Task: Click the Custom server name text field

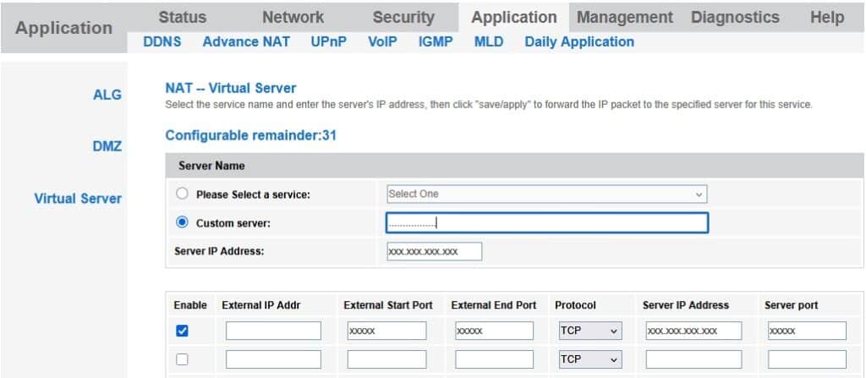Action: click(546, 223)
